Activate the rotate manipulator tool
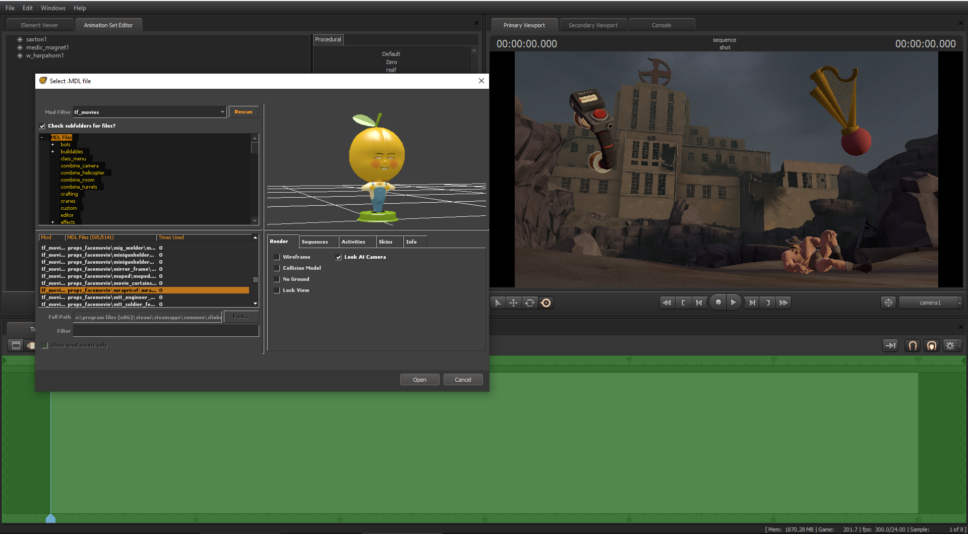This screenshot has height=534, width=968. tap(529, 303)
